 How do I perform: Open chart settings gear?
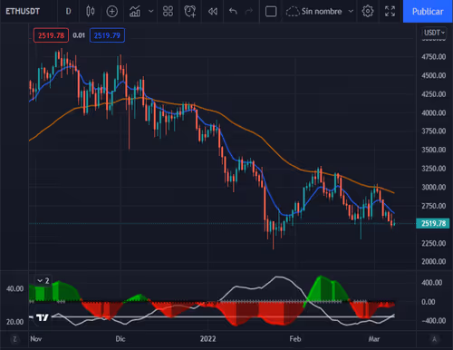coord(368,12)
